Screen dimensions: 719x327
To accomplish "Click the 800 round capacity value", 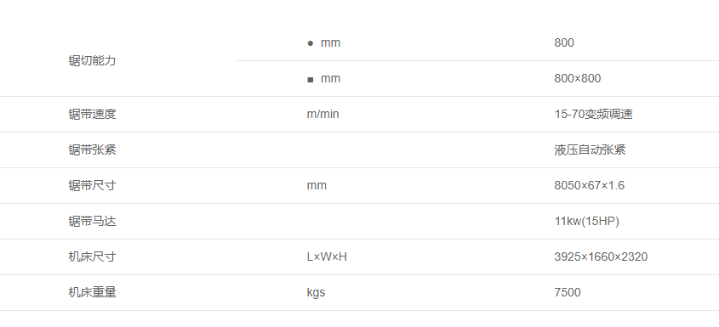I will tap(564, 42).
